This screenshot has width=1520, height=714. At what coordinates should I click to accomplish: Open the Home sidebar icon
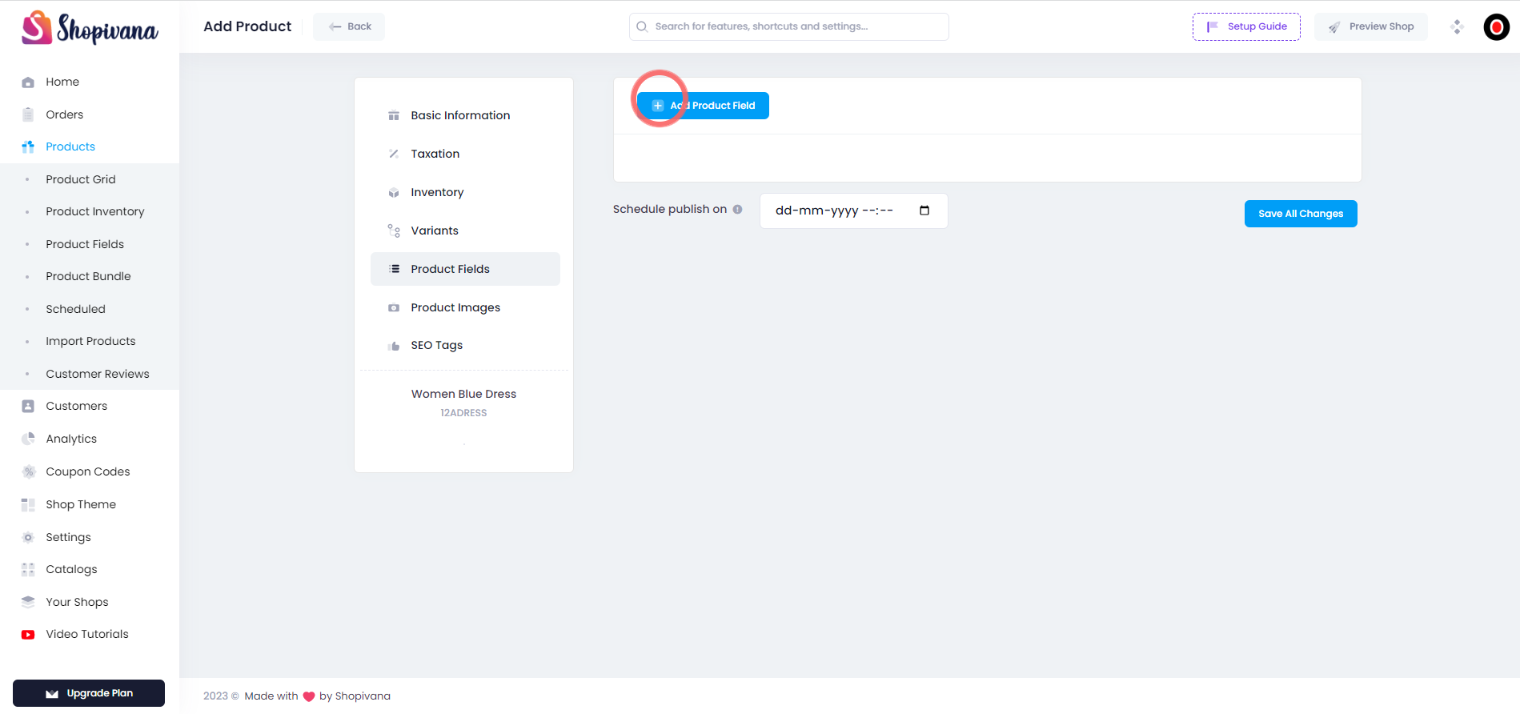coord(28,82)
